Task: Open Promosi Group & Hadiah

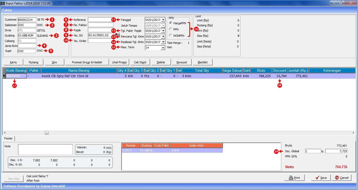Action: [87, 62]
